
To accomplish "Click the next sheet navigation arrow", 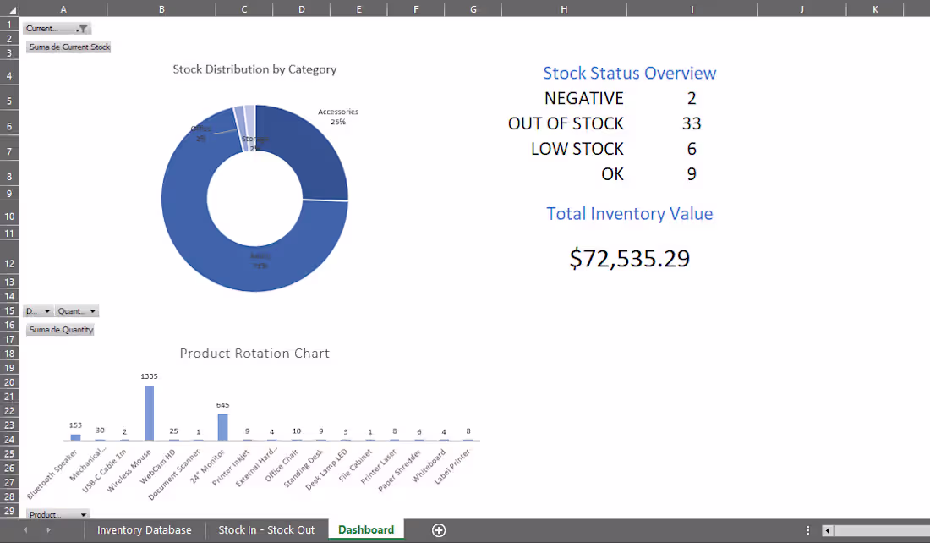I will coord(48,529).
